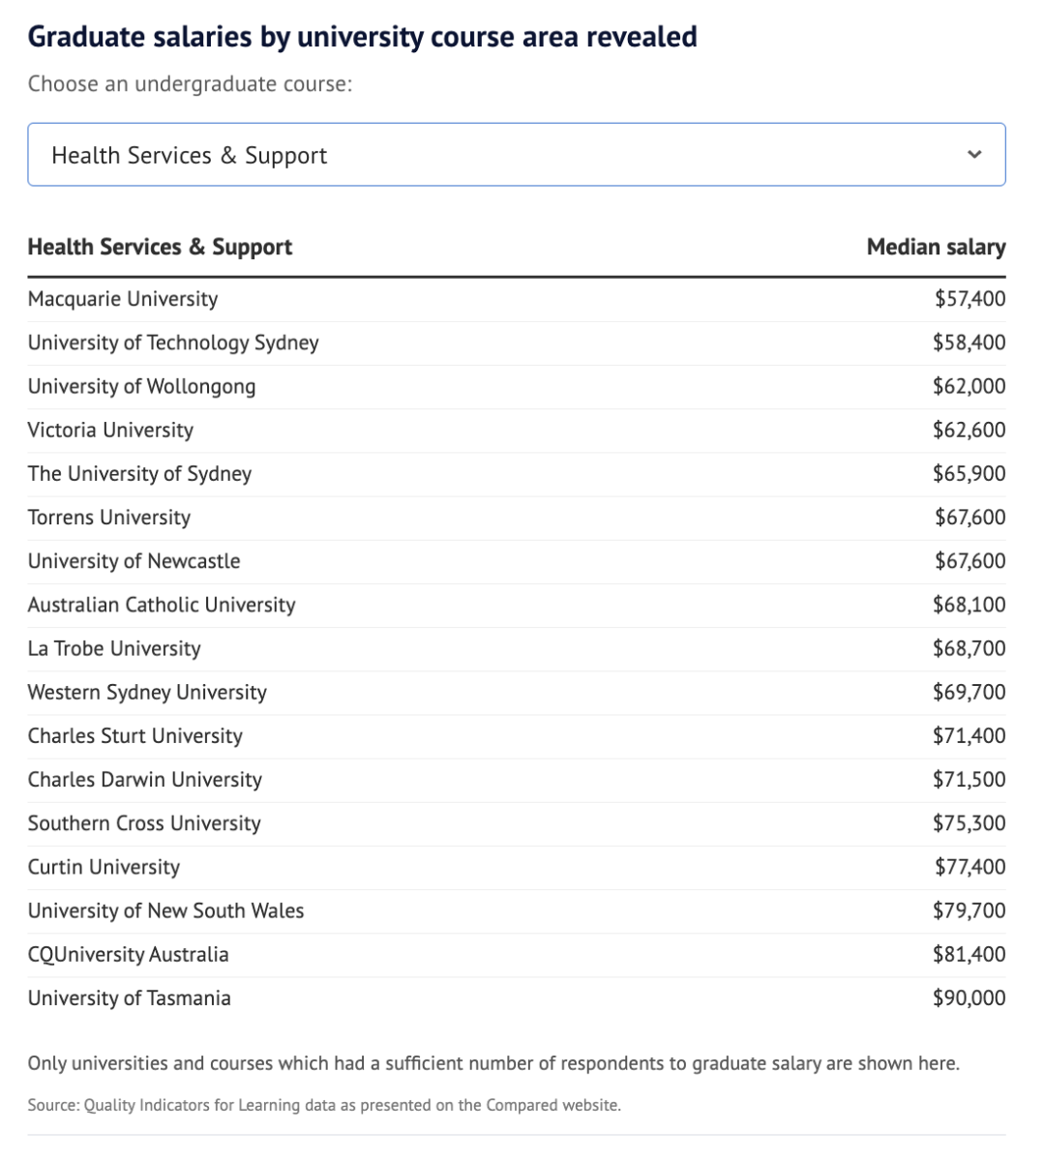
Task: Click Australian Catholic University row
Action: point(162,605)
